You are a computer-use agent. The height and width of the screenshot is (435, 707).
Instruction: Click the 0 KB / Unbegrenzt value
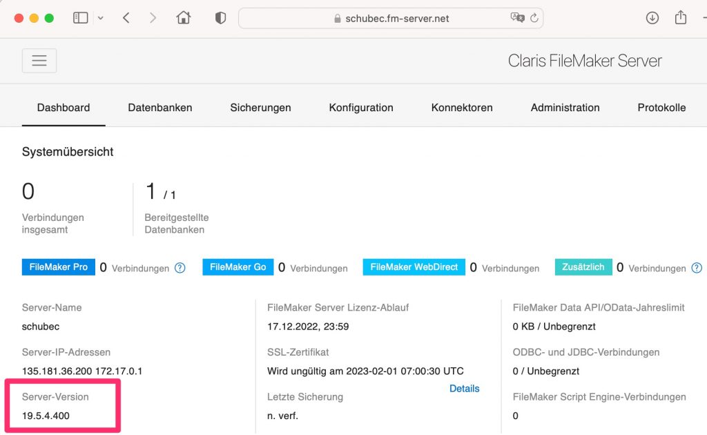554,327
